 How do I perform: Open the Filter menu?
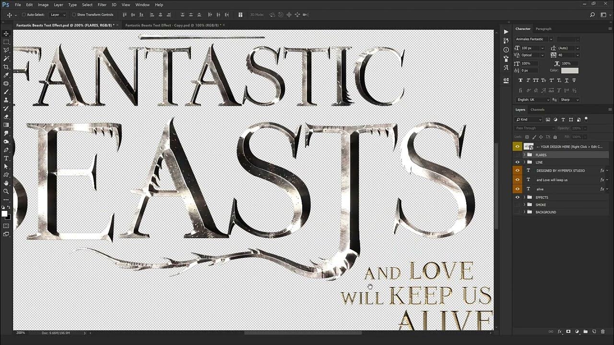point(102,5)
